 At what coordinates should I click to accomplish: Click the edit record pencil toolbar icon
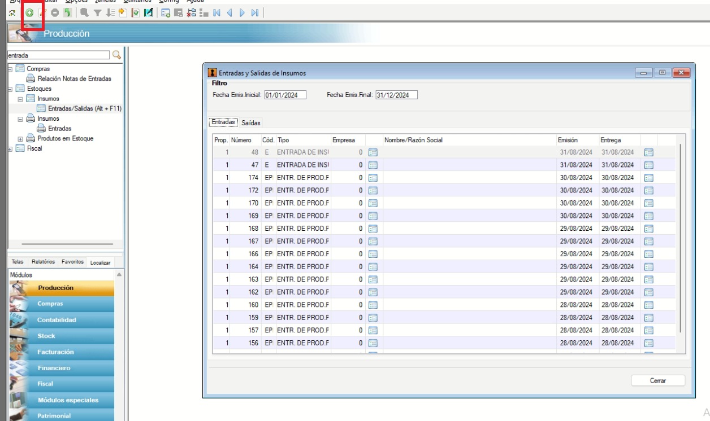click(x=42, y=12)
